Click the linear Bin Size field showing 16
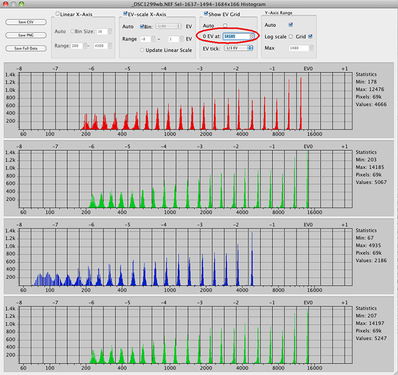The image size is (398, 375). [102, 31]
